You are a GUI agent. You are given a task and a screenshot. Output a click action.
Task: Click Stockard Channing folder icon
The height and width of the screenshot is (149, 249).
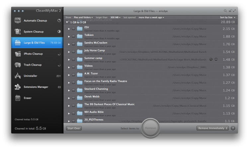coord(80,90)
